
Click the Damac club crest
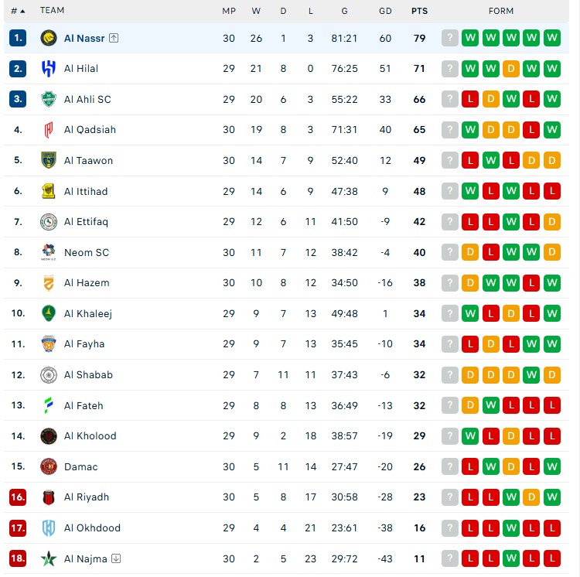49,466
